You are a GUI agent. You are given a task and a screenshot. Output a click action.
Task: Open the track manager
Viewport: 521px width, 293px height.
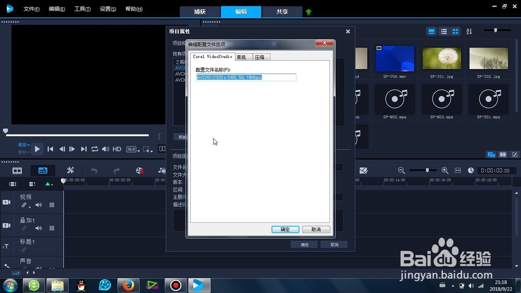32,184
